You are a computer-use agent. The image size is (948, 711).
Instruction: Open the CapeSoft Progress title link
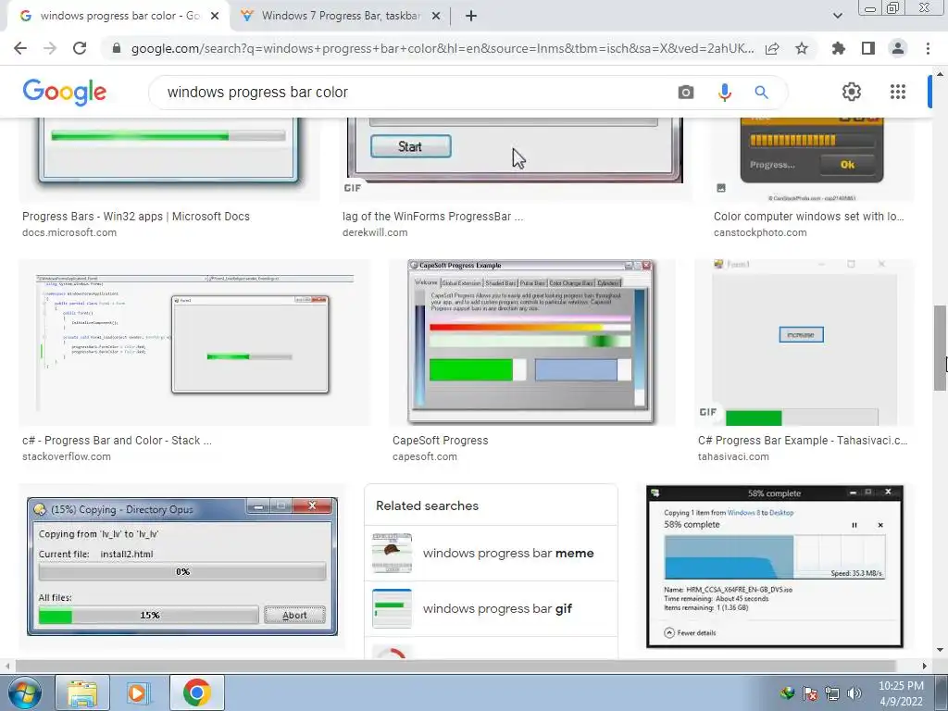(440, 441)
